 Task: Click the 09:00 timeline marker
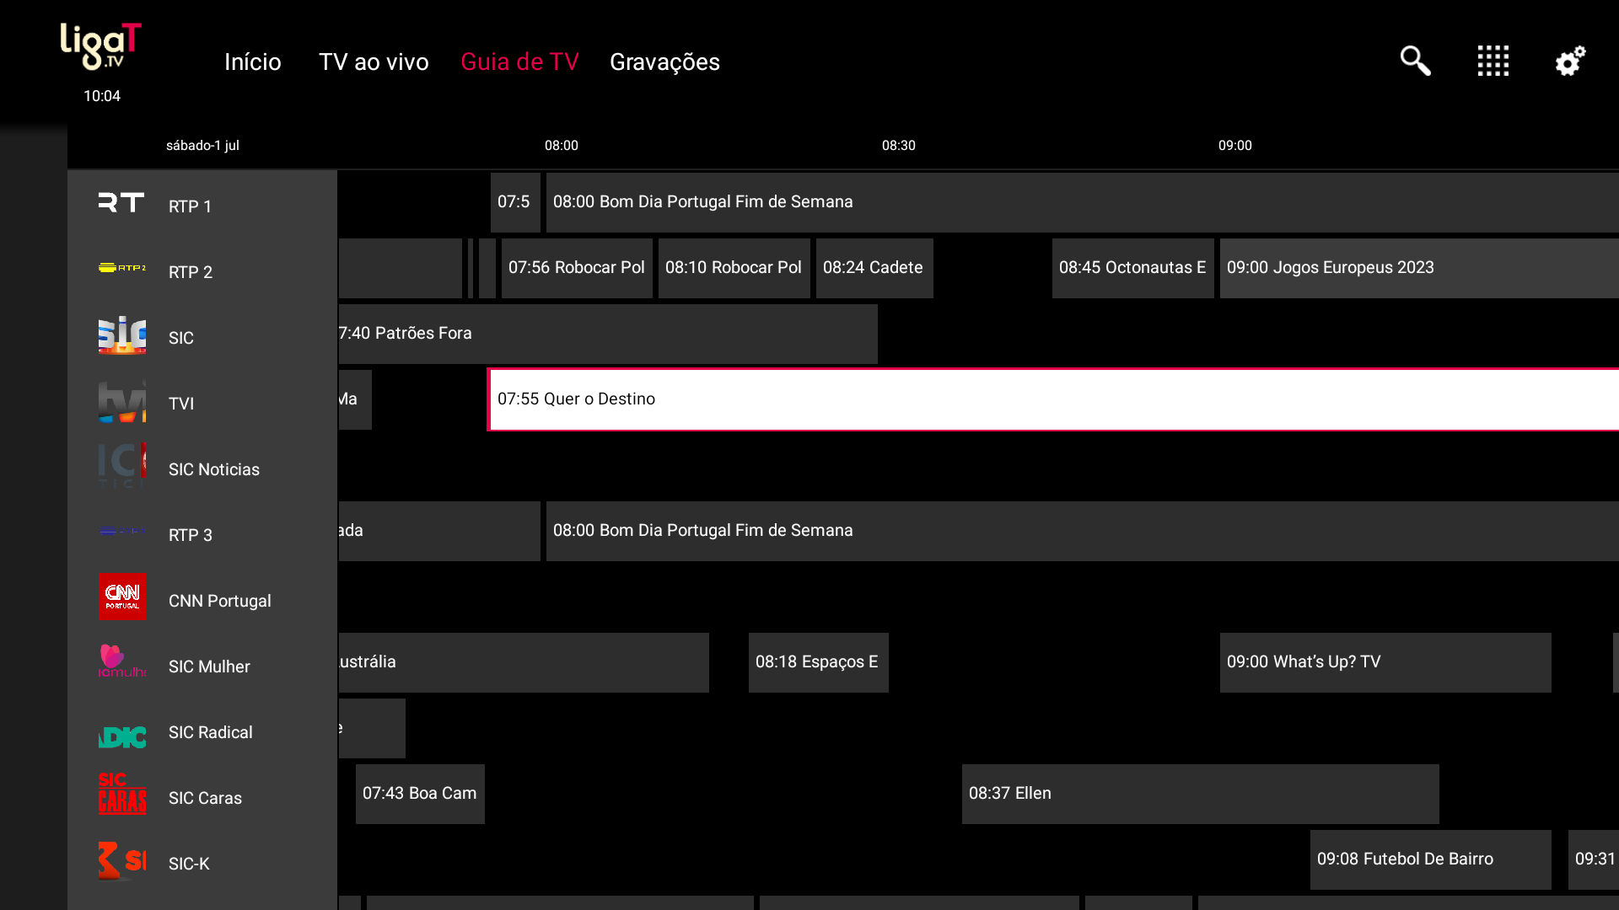pos(1234,145)
